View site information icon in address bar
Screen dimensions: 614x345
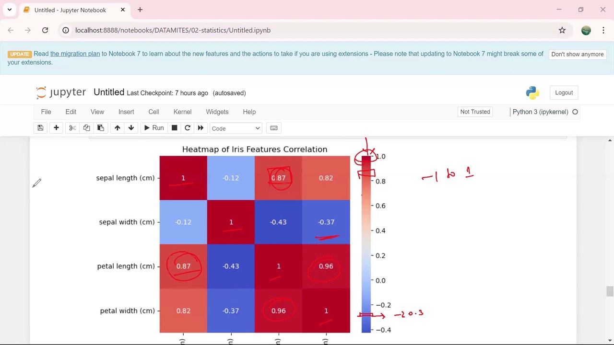pos(66,30)
